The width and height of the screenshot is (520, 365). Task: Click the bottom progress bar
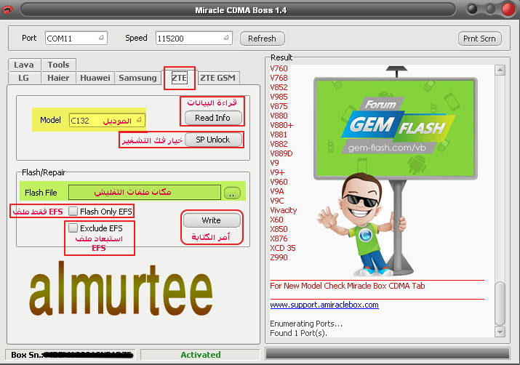click(x=388, y=353)
